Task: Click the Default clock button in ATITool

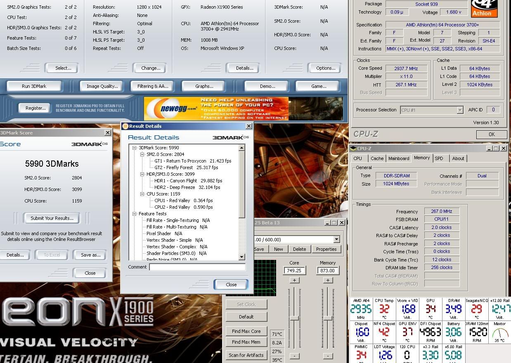Action: coord(246,317)
